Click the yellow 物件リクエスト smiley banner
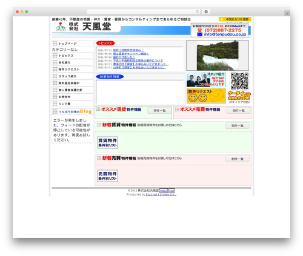 tap(206, 96)
